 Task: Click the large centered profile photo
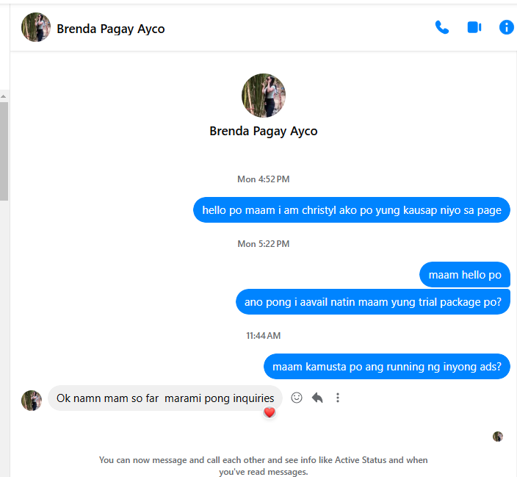click(263, 96)
